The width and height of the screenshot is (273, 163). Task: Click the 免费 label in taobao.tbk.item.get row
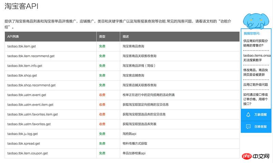point(102,46)
